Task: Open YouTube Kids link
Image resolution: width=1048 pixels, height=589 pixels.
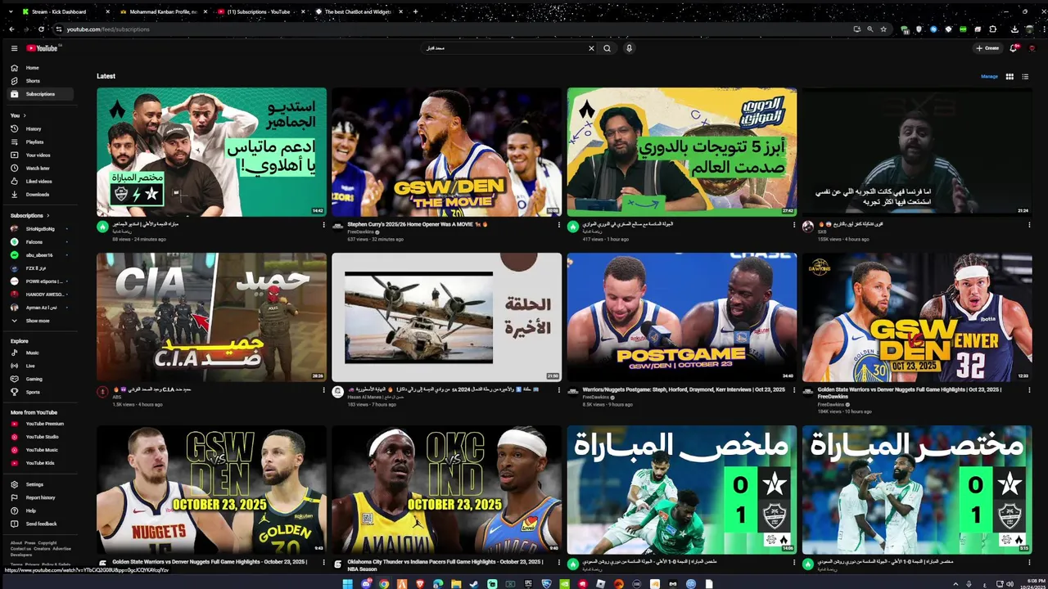Action: point(41,463)
